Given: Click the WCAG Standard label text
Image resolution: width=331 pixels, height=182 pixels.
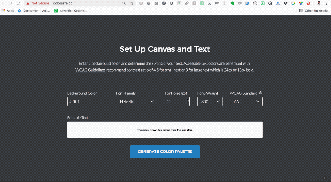Looking at the screenshot, I should pos(244,93).
